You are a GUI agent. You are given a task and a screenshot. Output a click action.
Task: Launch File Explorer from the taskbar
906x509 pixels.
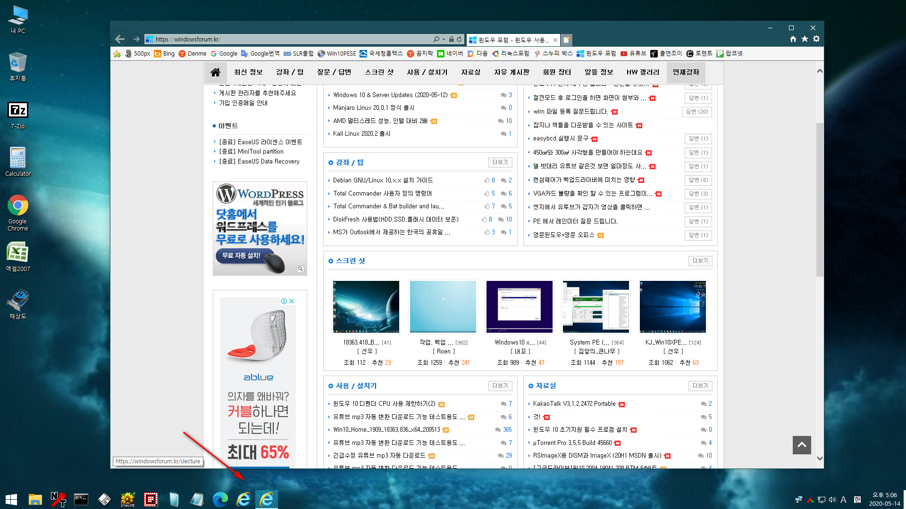[x=35, y=500]
